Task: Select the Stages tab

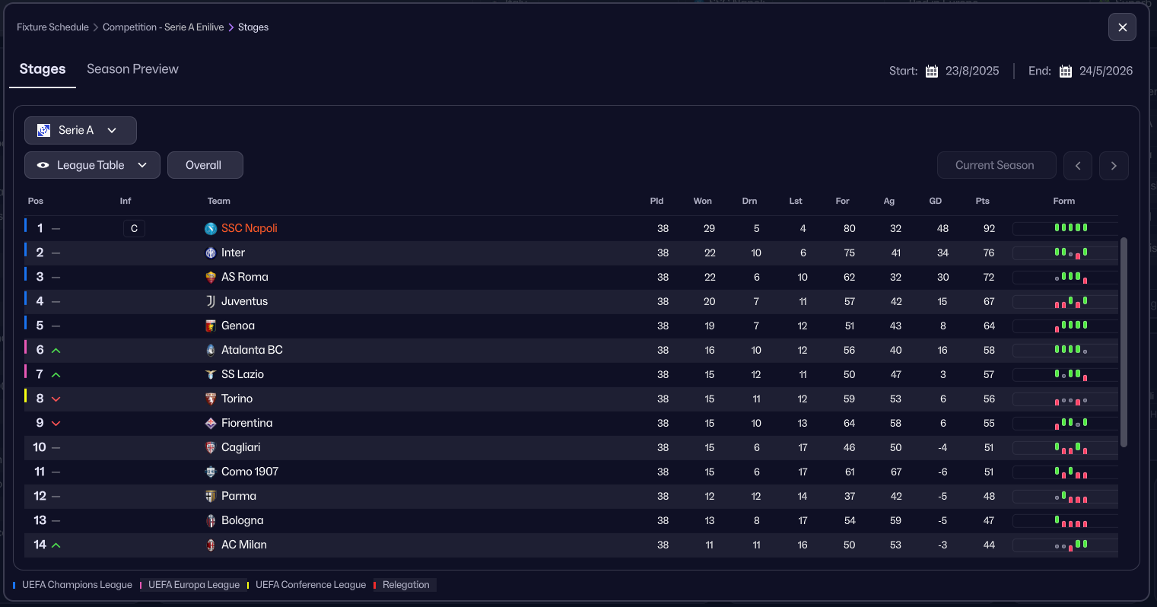Action: (x=43, y=69)
